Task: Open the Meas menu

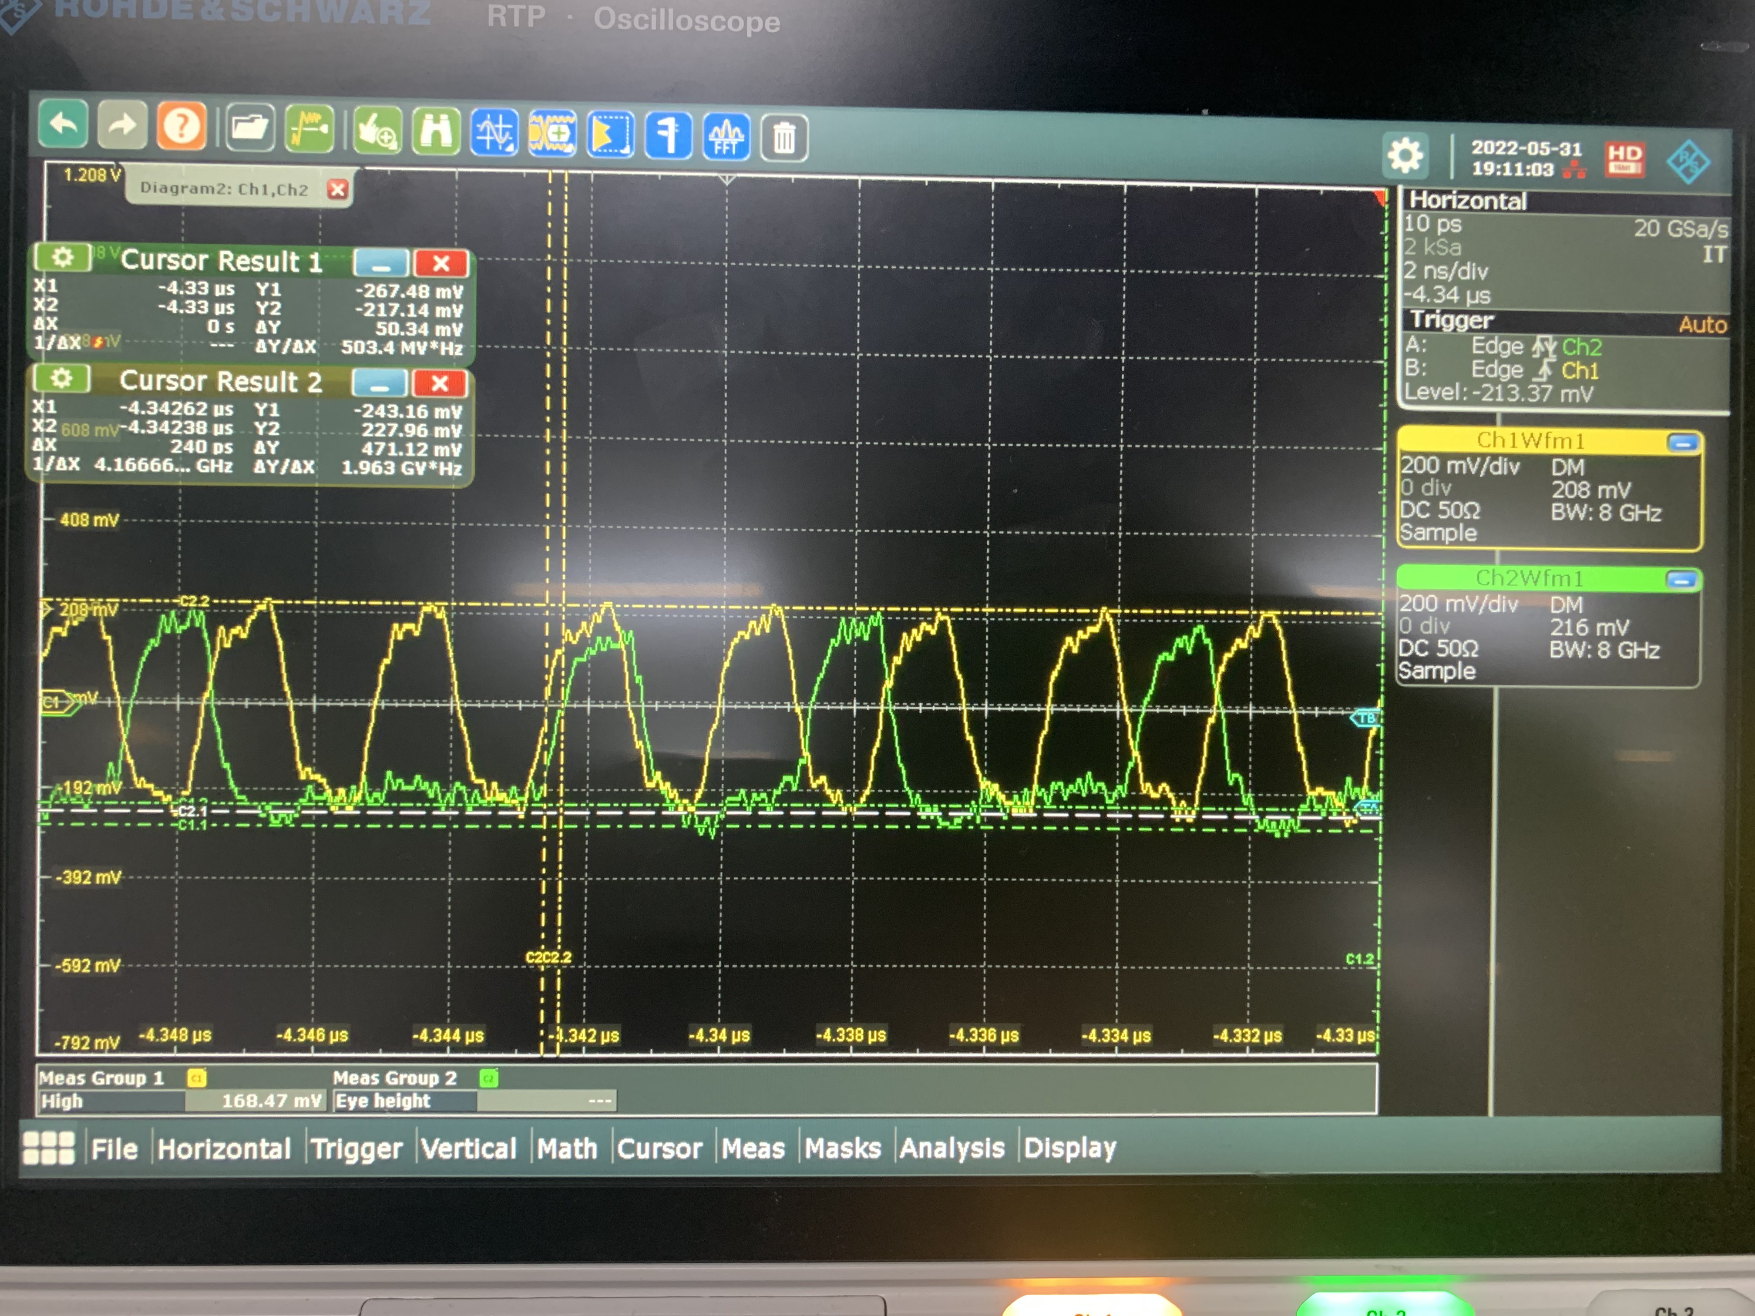Action: click(x=753, y=1148)
